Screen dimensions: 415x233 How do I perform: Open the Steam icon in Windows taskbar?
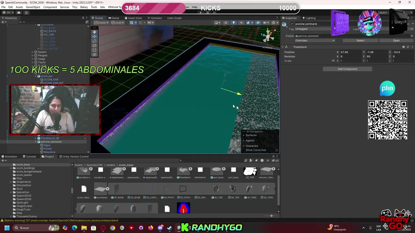coord(169,228)
